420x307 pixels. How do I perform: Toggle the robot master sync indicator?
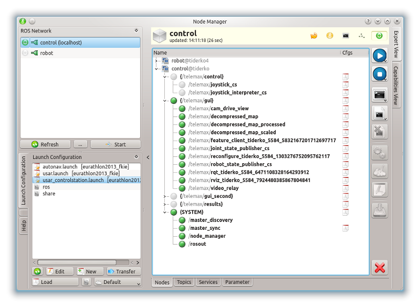point(25,53)
